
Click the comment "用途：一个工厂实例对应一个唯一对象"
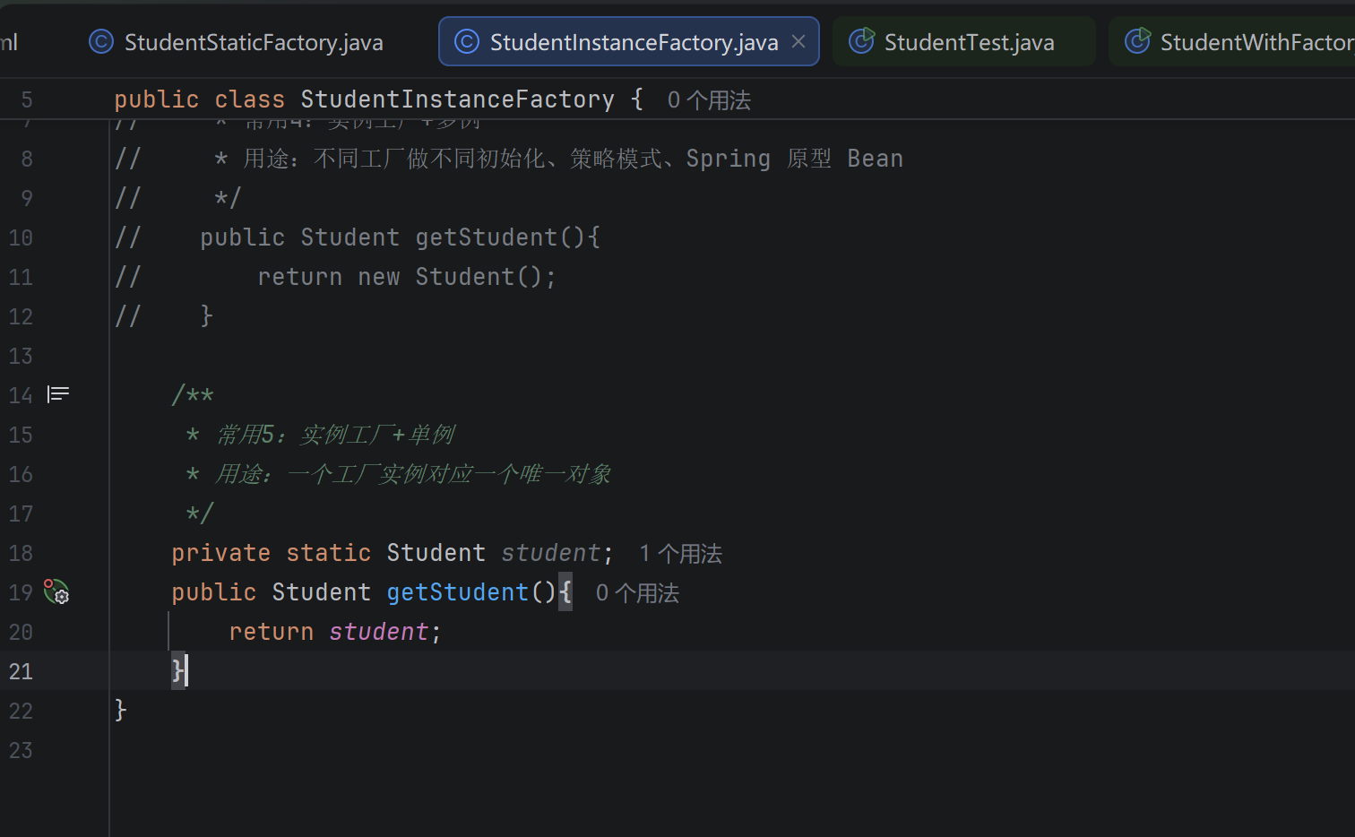(413, 474)
